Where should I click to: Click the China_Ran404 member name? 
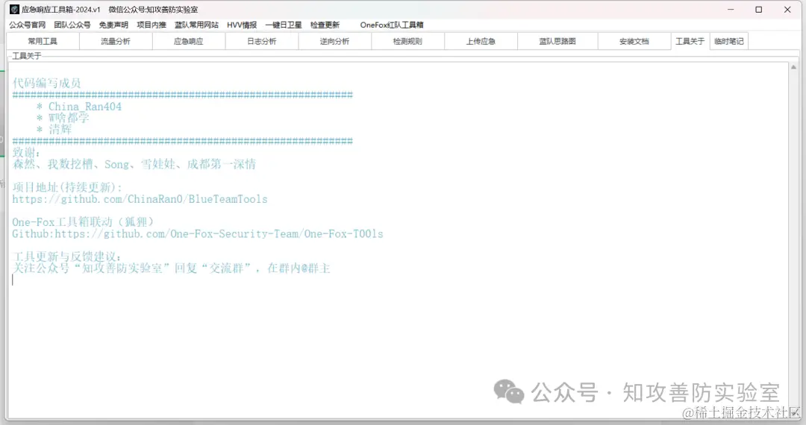[x=85, y=107]
